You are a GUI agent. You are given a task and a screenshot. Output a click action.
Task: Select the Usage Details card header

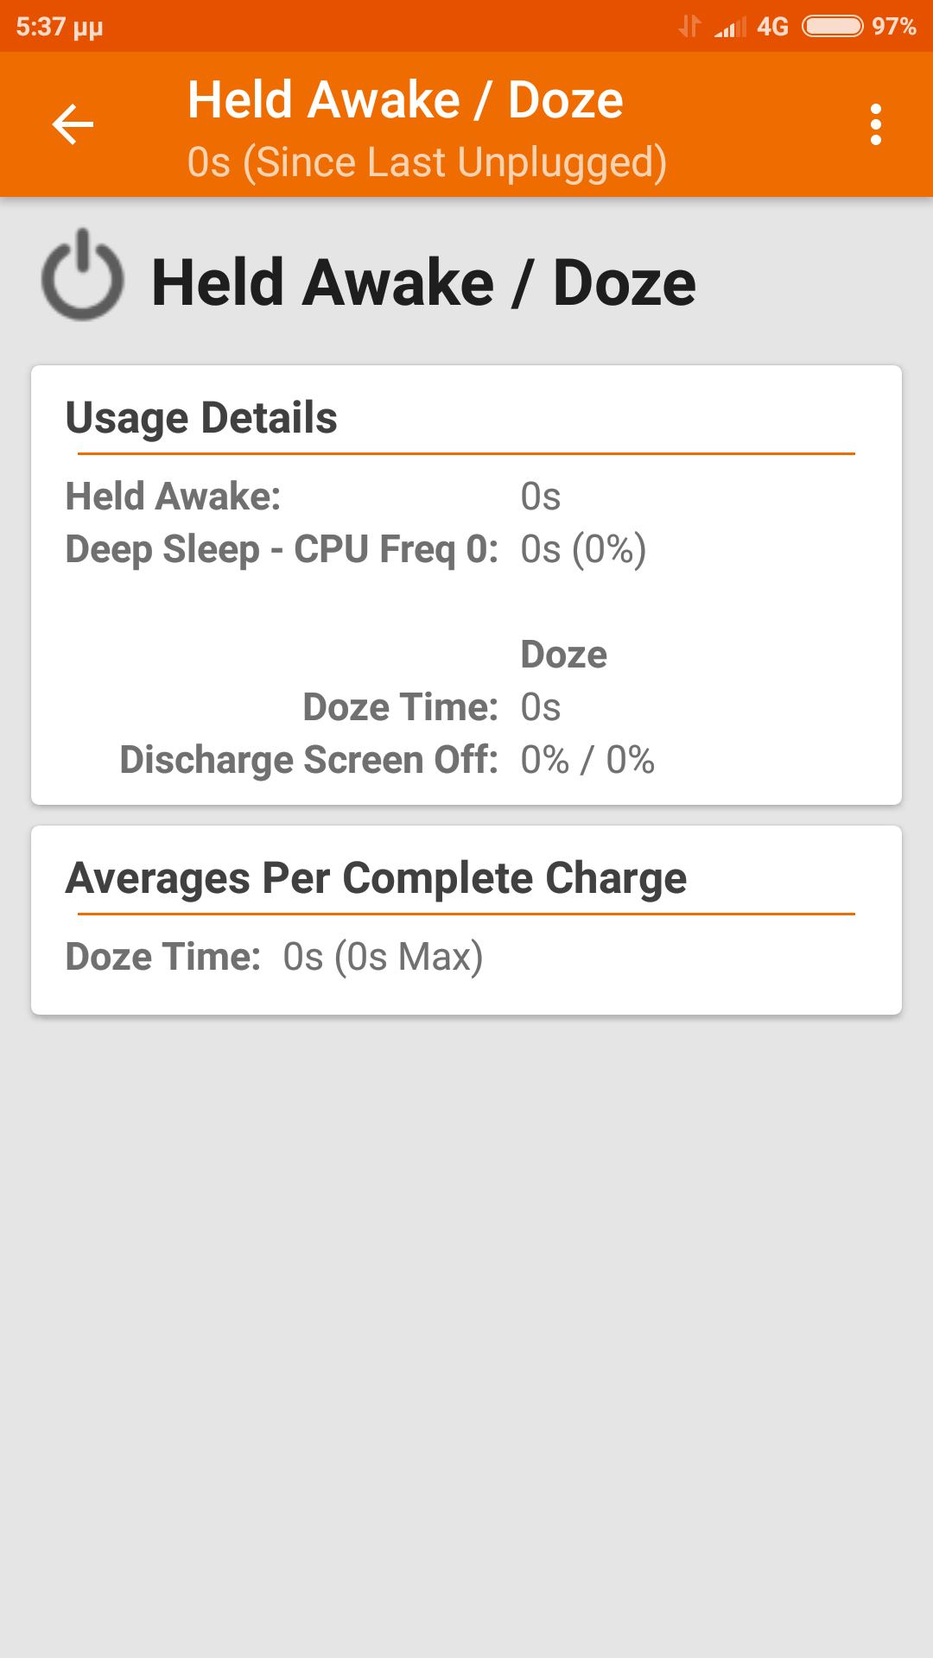[201, 418]
